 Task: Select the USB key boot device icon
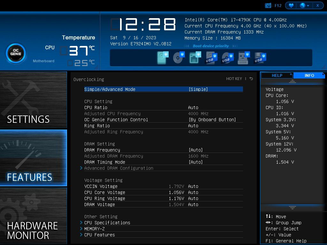(x=244, y=58)
